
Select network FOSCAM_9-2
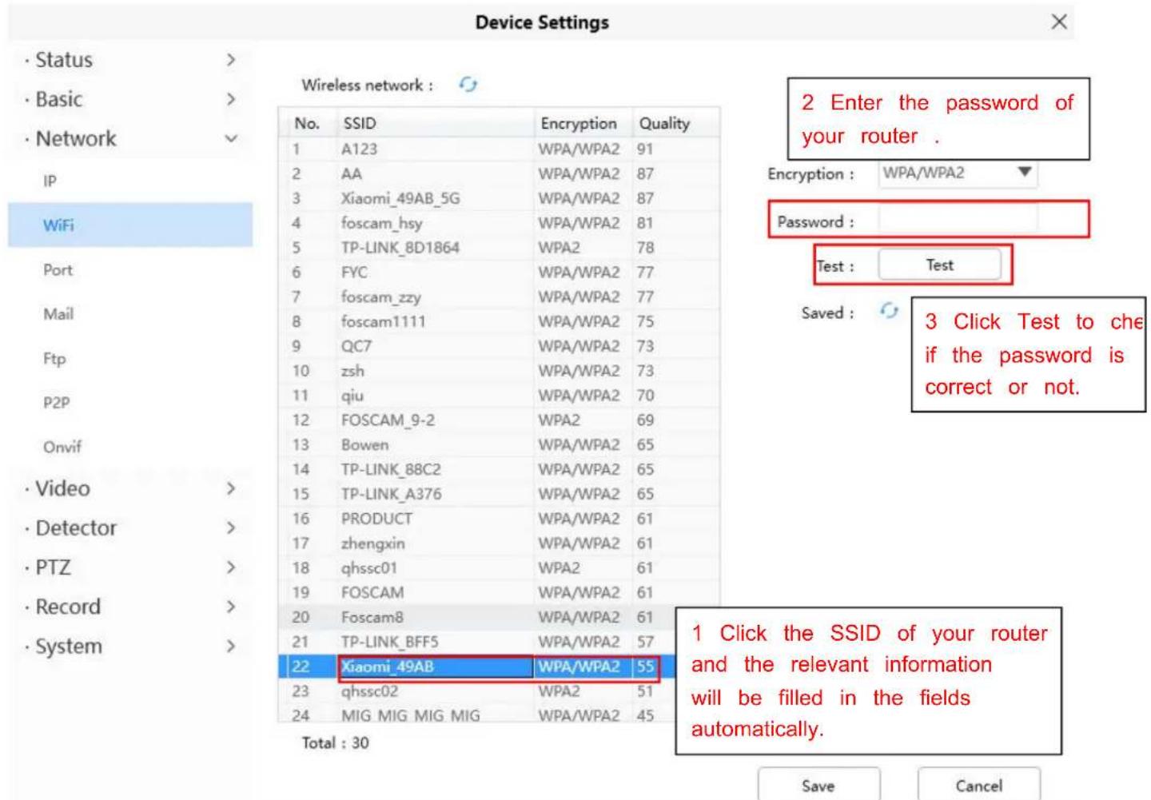pyautogui.click(x=500, y=420)
